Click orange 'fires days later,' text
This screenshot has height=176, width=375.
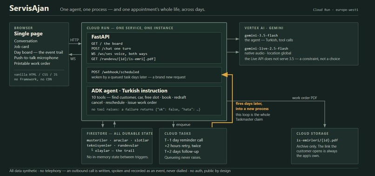click(x=249, y=104)
